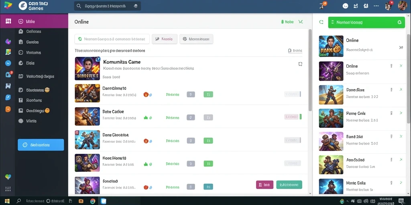
Task: Expand the chevron arrow on the first right-panel item
Action: coord(401,48)
